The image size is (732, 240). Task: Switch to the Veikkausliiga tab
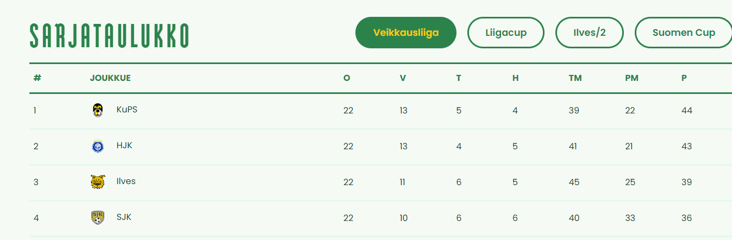[x=406, y=33]
